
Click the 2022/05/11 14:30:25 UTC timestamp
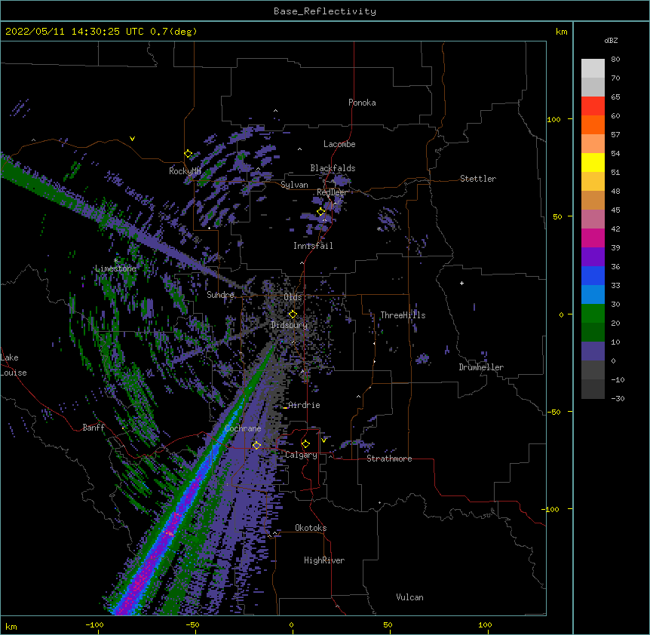click(101, 32)
